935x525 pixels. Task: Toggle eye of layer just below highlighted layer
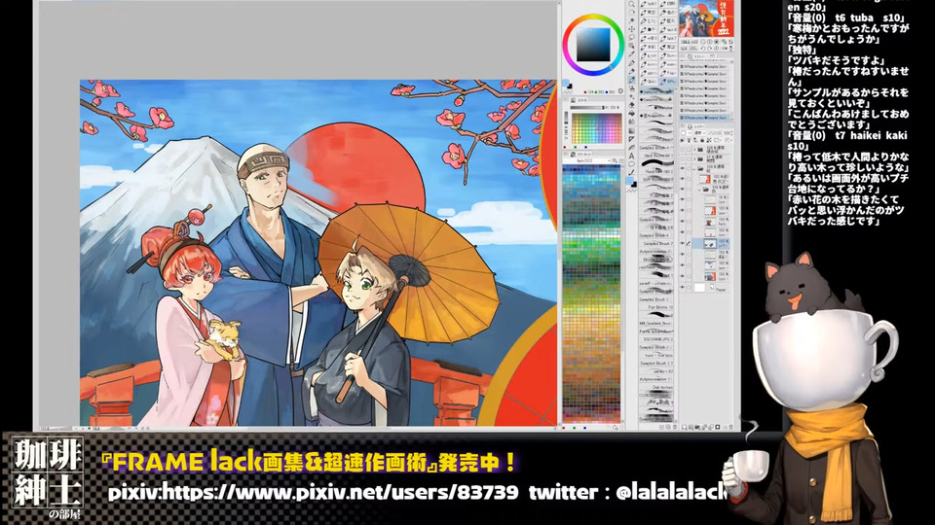click(x=682, y=254)
